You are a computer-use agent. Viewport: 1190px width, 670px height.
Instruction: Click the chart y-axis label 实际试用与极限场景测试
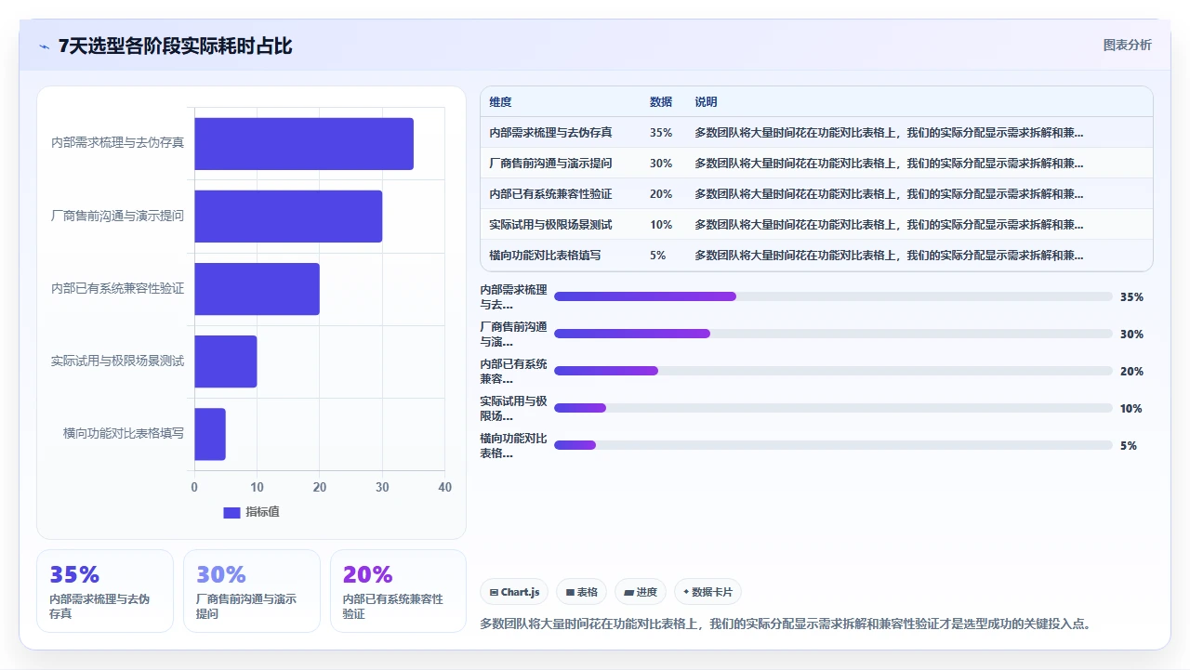click(117, 361)
